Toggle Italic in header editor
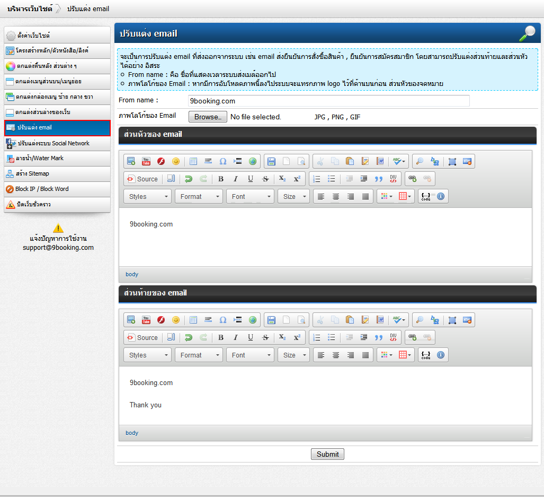 pyautogui.click(x=236, y=179)
